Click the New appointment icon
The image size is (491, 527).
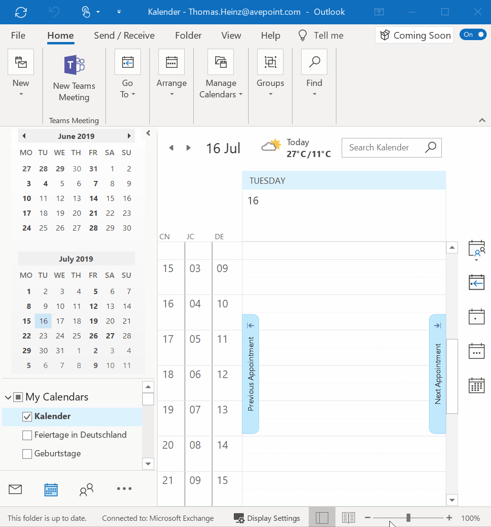pyautogui.click(x=21, y=62)
